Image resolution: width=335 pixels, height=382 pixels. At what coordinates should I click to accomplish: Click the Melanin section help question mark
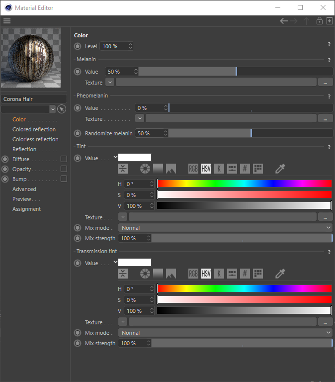[x=329, y=60]
